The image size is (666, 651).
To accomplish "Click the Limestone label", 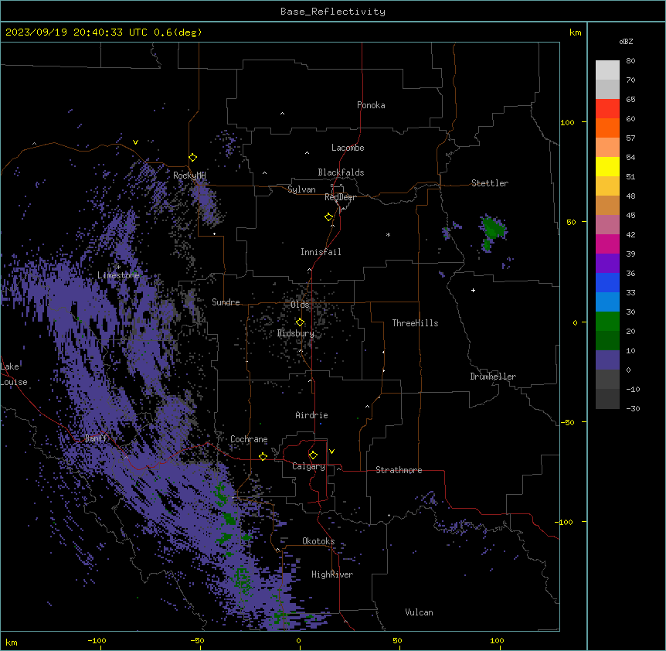I will [118, 275].
